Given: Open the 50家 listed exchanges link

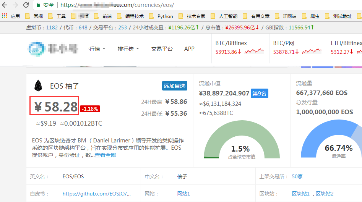Looking at the screenshot, I should pos(297,177).
